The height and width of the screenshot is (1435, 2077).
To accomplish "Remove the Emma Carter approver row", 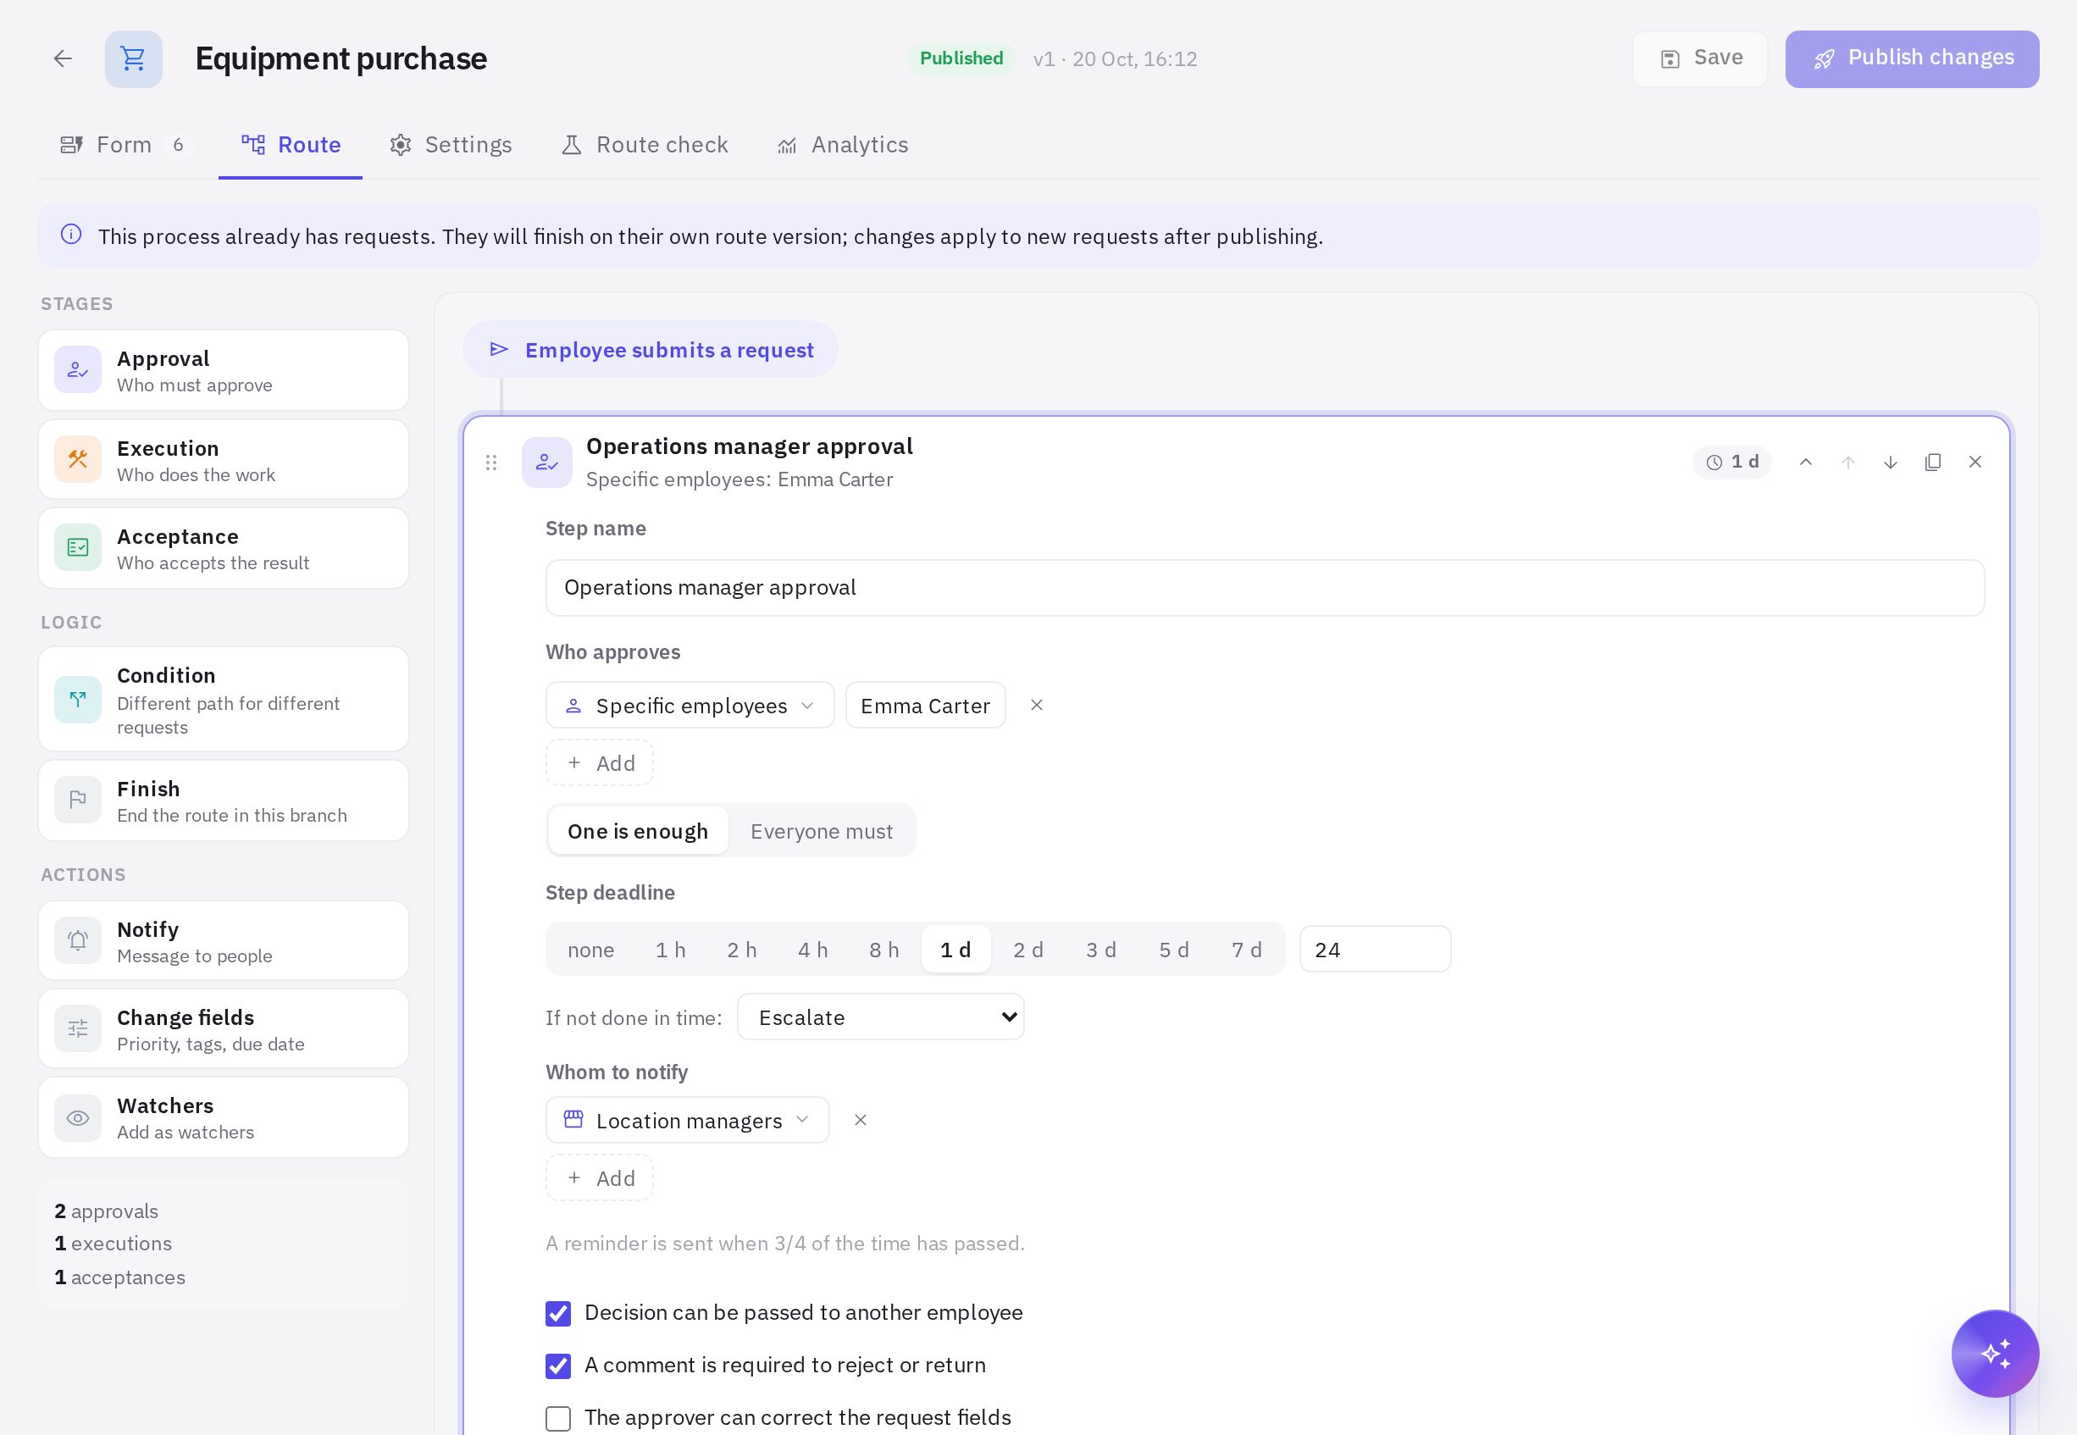I will [x=1036, y=705].
